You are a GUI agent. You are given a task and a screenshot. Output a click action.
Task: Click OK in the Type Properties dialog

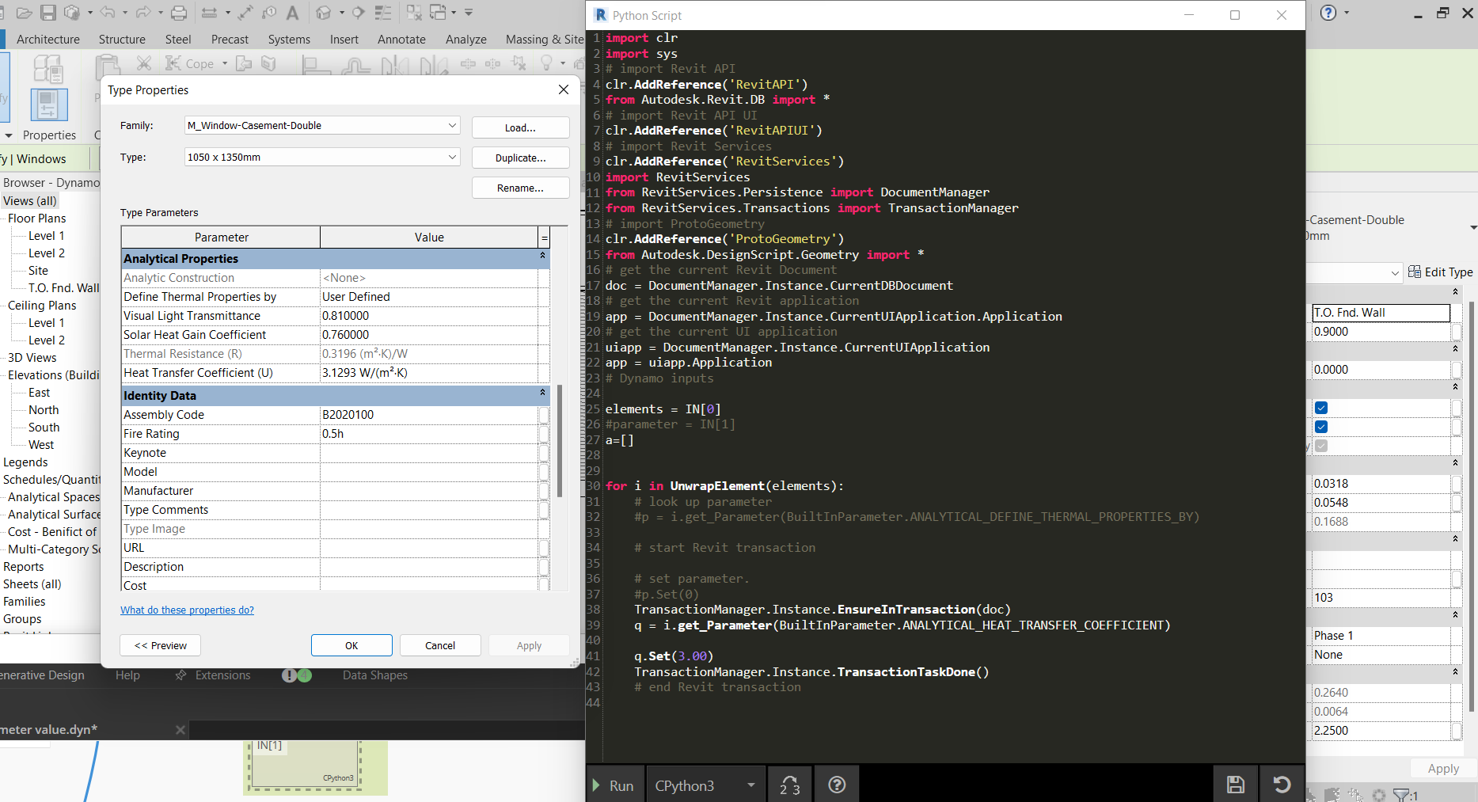[351, 645]
